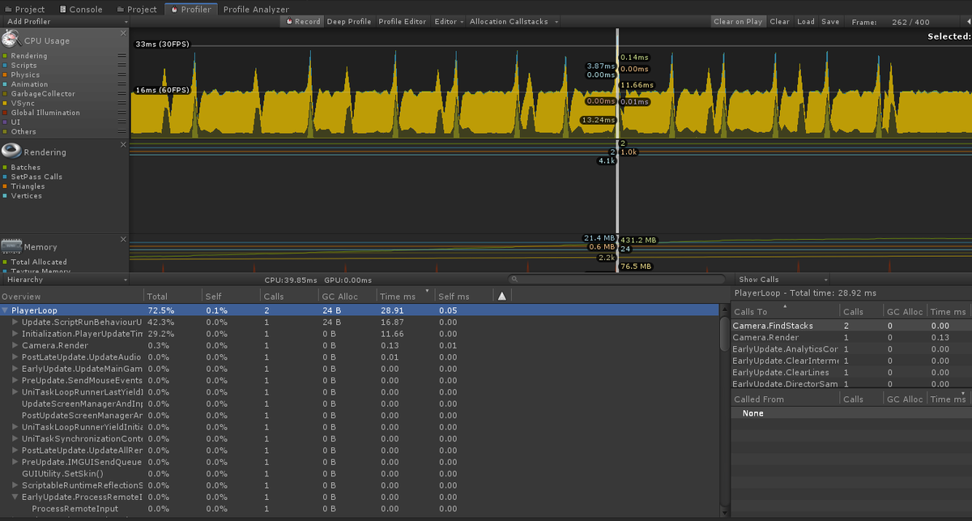
Task: Select the ProcessRemoteInput hierarchy row
Action: coord(360,509)
